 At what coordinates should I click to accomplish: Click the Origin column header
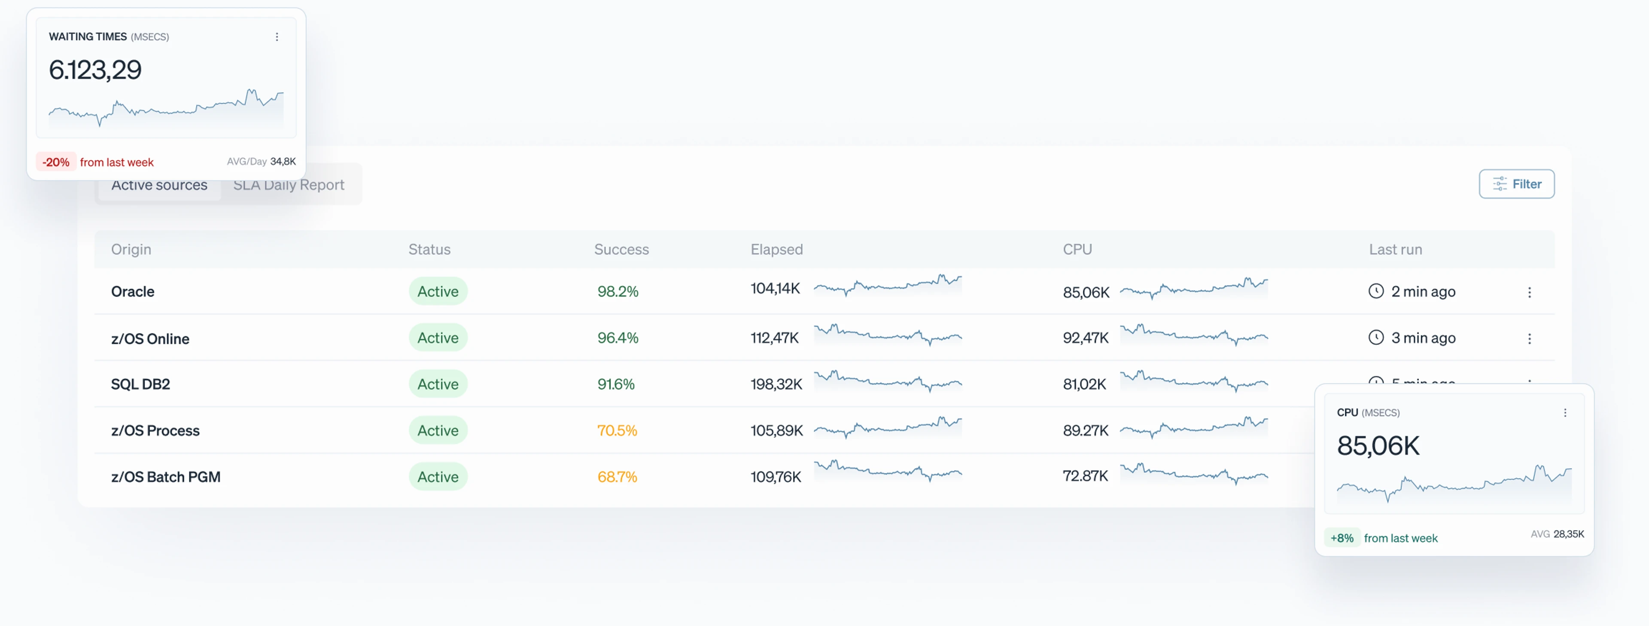pos(131,250)
